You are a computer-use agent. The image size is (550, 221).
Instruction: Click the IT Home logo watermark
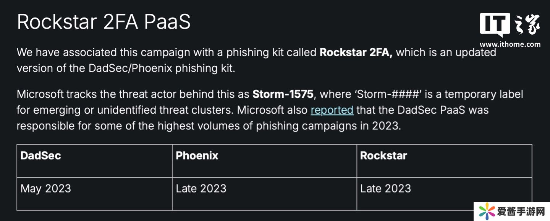click(510, 26)
